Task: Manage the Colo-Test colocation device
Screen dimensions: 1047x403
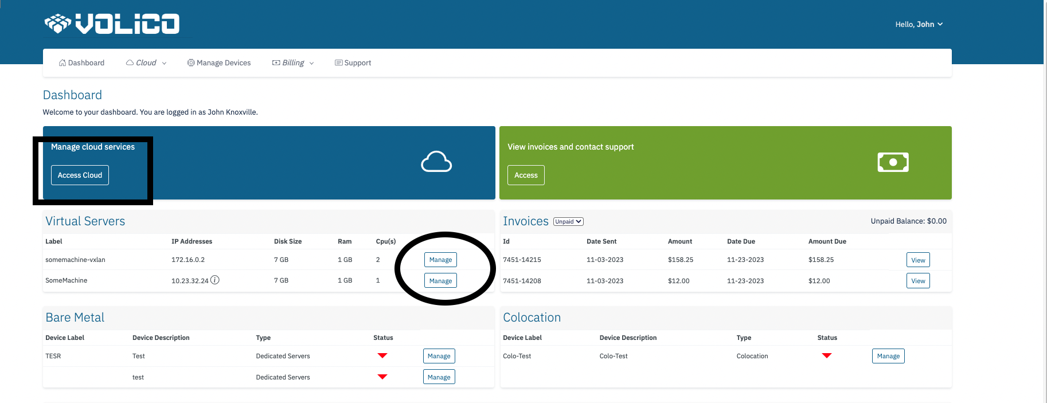Action: tap(888, 356)
